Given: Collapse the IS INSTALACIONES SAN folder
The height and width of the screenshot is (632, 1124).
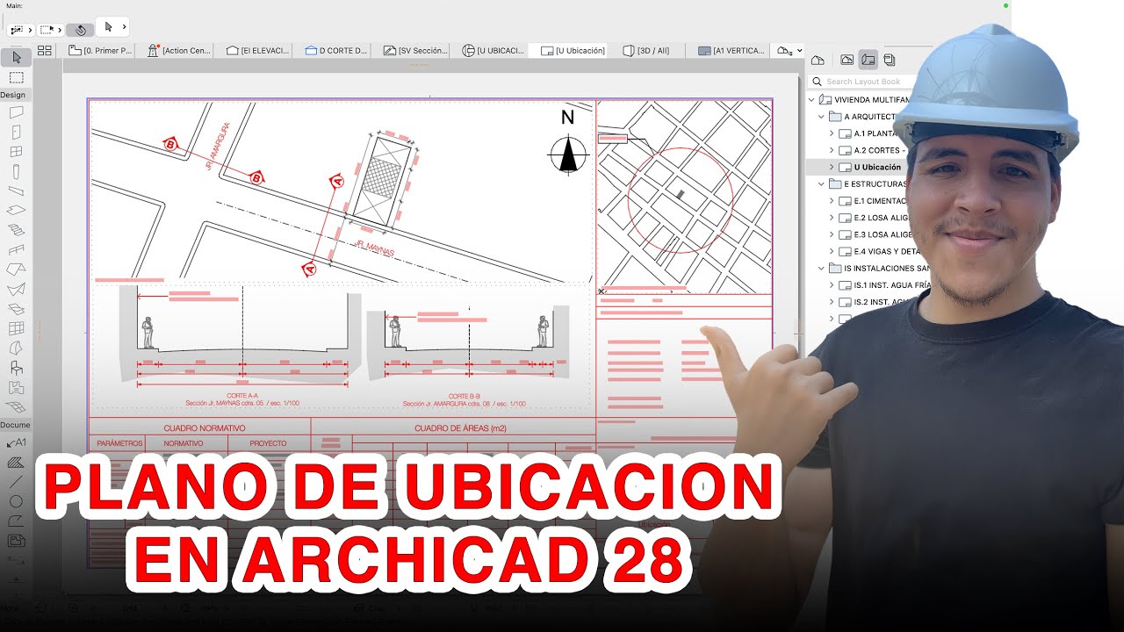Looking at the screenshot, I should point(823,269).
